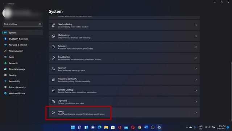This screenshot has width=232, height=131.
Task: Open the OneDrive cloud tray icon
Action: click(x=191, y=127)
